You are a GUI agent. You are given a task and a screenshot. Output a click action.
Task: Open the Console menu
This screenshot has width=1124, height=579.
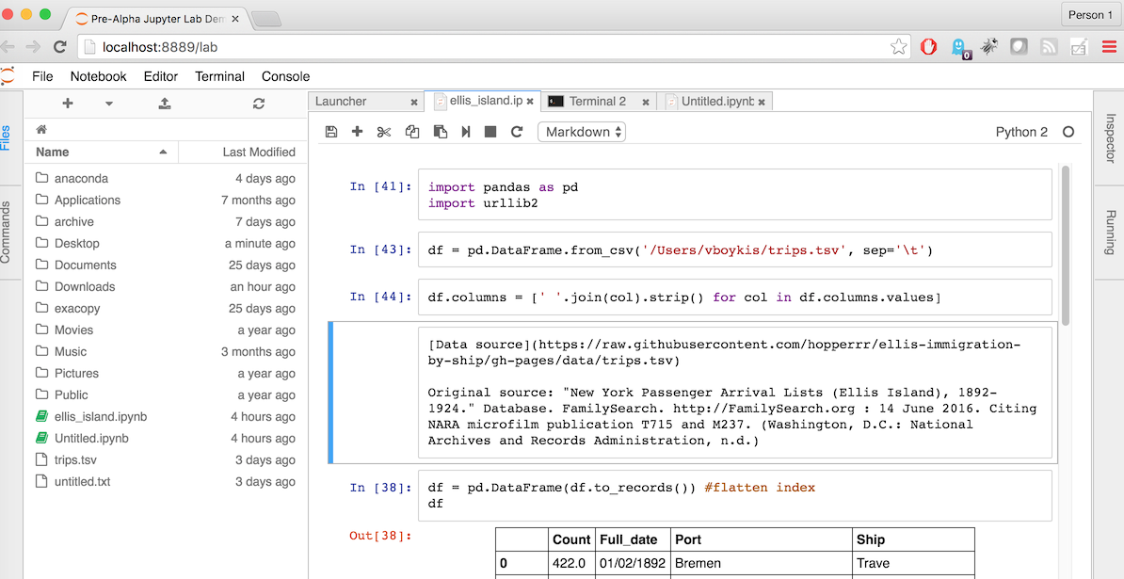click(286, 76)
